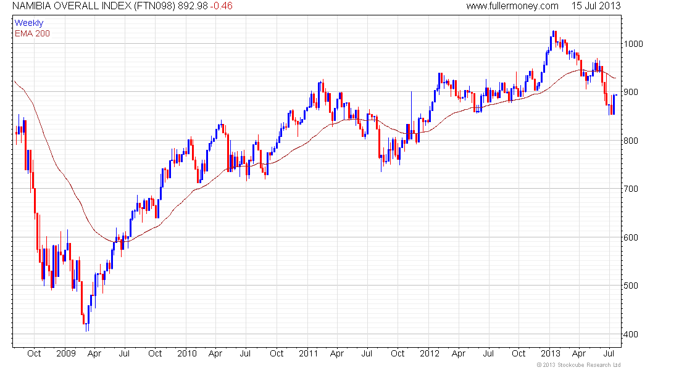679x370 pixels.
Task: Select the 2009 marker on time axis
Action: click(x=65, y=353)
